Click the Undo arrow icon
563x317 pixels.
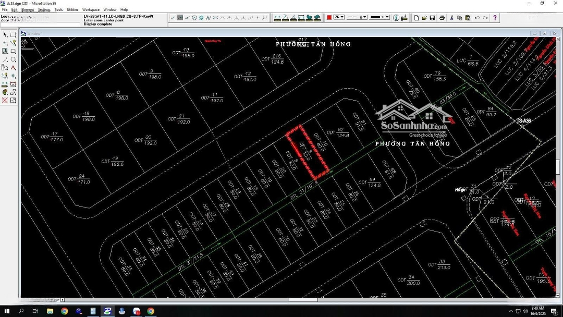coord(477,18)
